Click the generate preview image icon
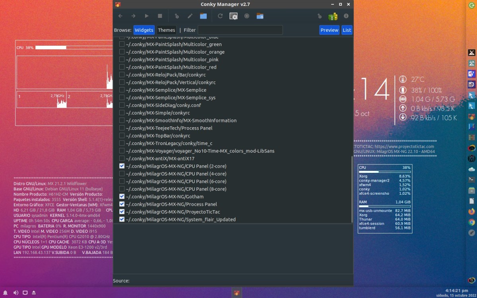The width and height of the screenshot is (477, 298). click(233, 16)
